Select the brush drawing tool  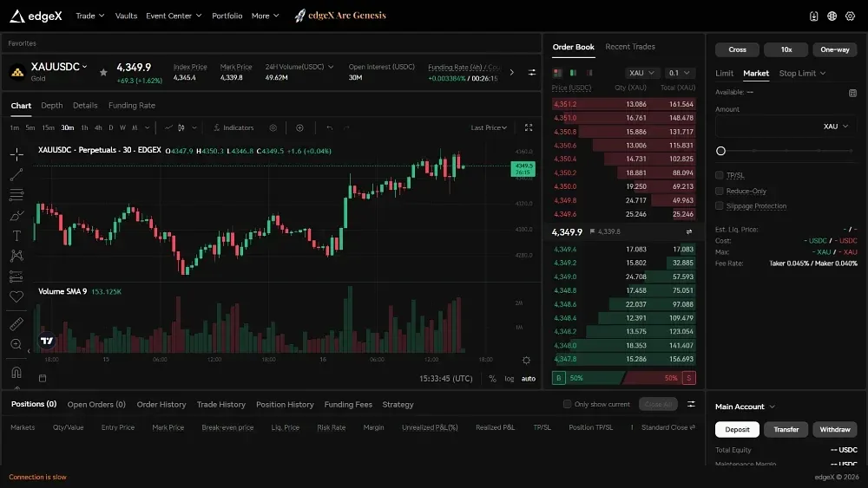[x=16, y=216]
